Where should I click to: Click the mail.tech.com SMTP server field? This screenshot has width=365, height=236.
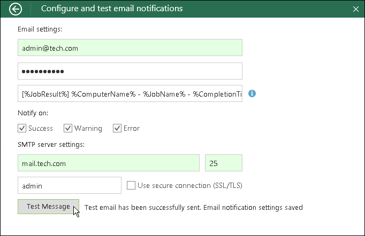(109, 163)
